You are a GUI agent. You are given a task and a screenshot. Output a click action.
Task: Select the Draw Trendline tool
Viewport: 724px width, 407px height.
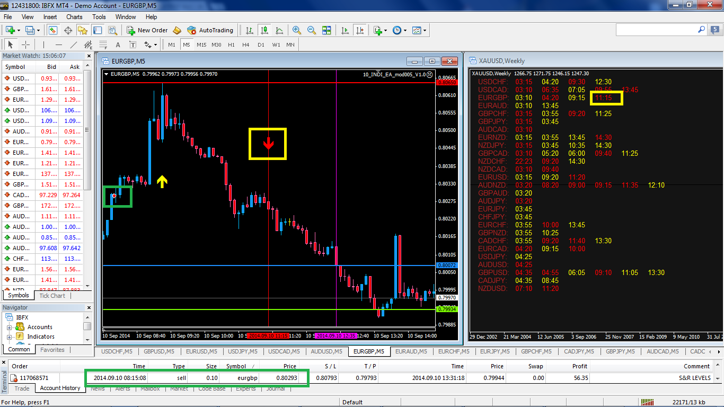pyautogui.click(x=74, y=45)
